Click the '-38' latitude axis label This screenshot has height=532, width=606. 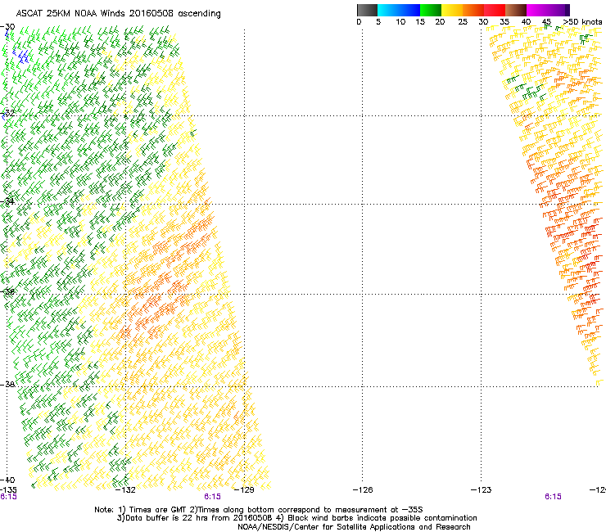tap(7, 385)
